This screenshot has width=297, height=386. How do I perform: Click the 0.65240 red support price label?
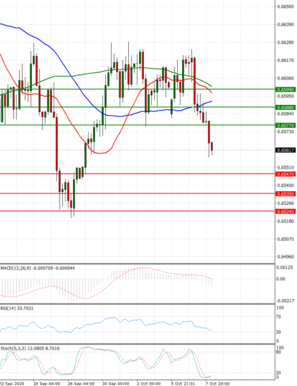(x=285, y=212)
